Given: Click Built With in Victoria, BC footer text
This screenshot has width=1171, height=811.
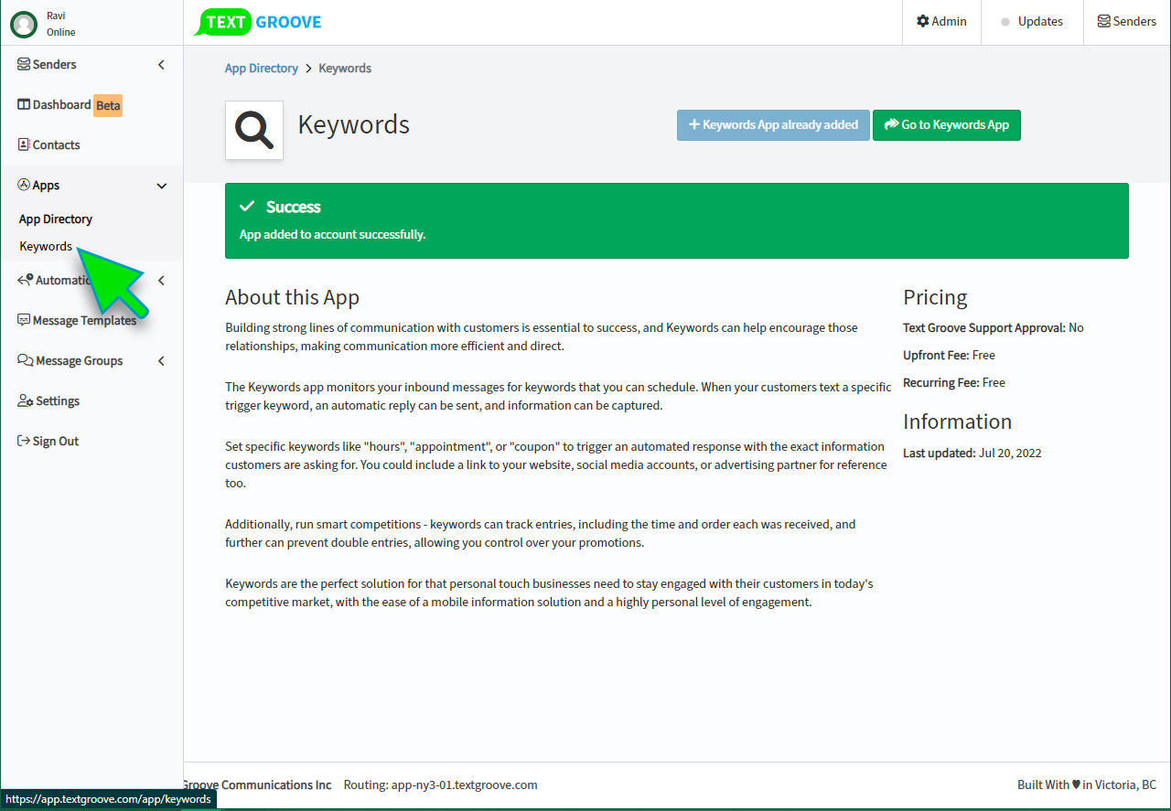Looking at the screenshot, I should tap(1087, 785).
